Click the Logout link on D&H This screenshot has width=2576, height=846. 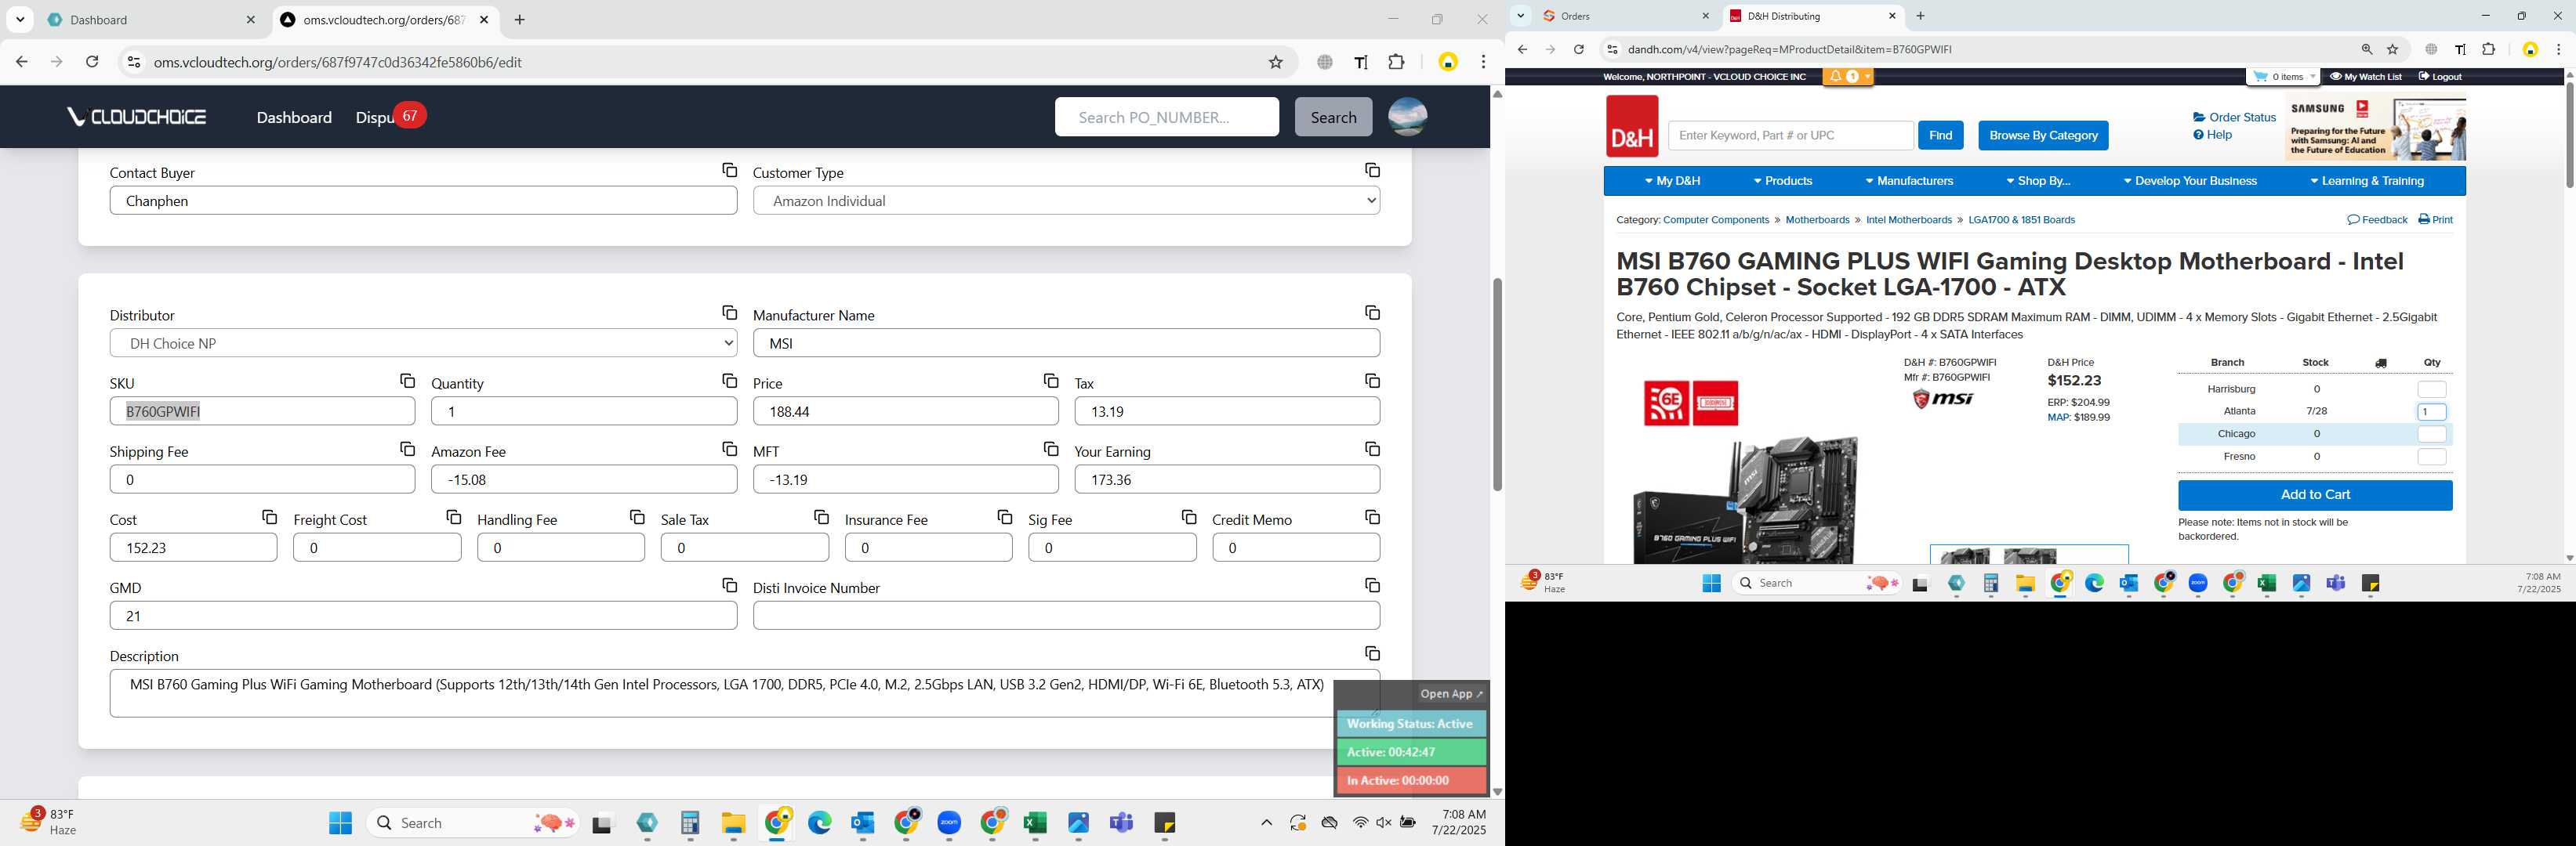click(x=2439, y=77)
